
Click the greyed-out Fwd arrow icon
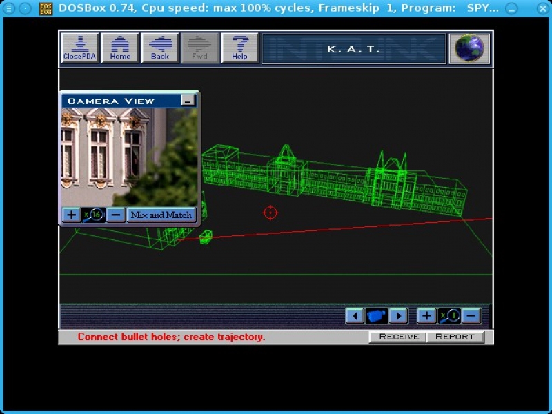199,48
